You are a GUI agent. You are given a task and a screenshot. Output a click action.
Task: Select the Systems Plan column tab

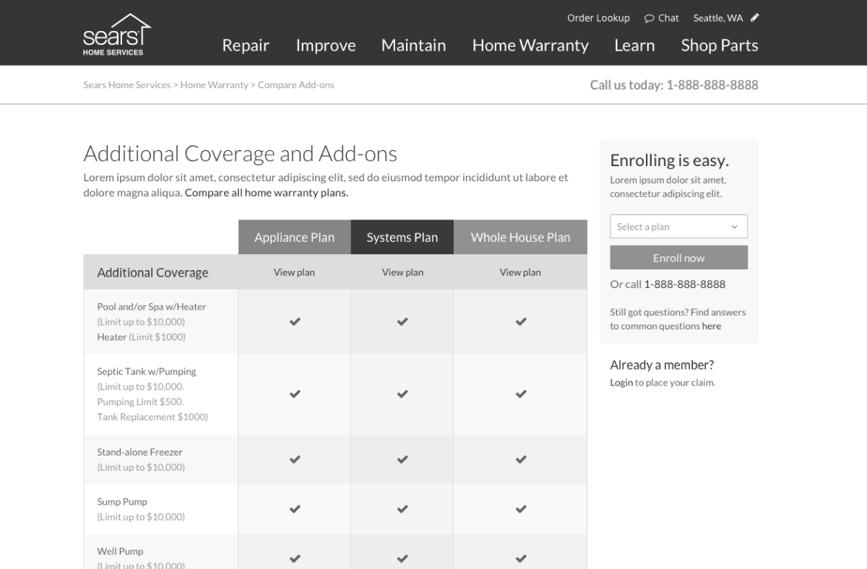[x=402, y=238]
